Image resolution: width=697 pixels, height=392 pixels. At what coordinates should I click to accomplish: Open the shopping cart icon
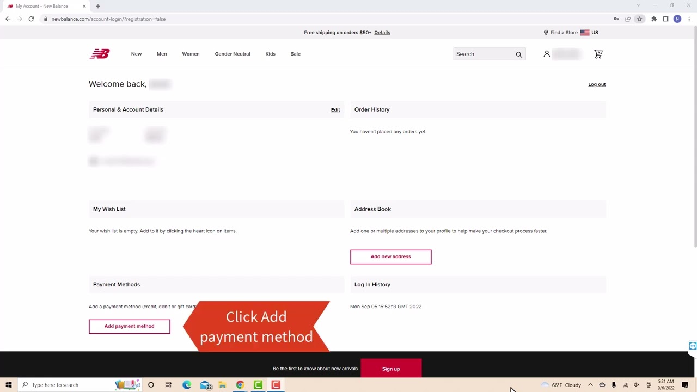click(x=598, y=54)
